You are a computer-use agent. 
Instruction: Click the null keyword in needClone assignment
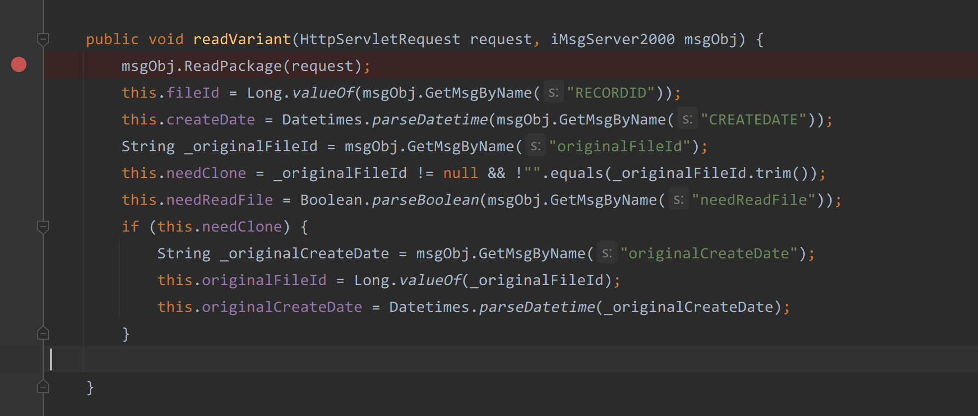[x=460, y=173]
